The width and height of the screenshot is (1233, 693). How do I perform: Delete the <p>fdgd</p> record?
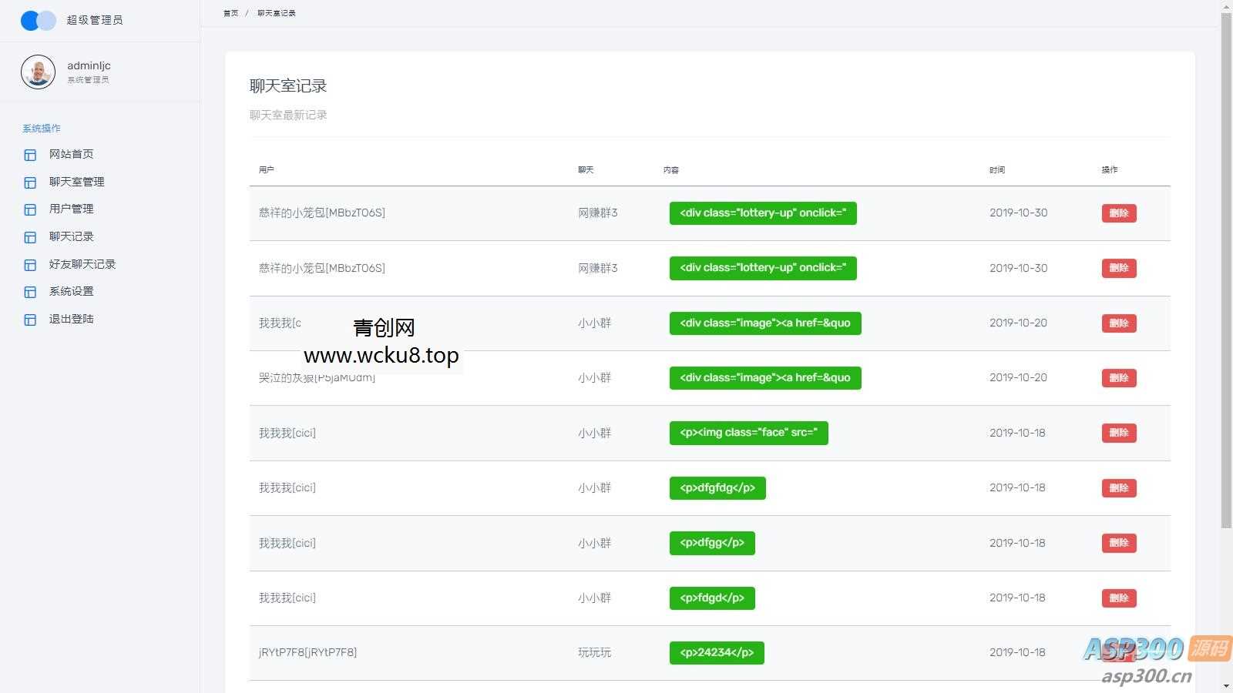(1118, 598)
